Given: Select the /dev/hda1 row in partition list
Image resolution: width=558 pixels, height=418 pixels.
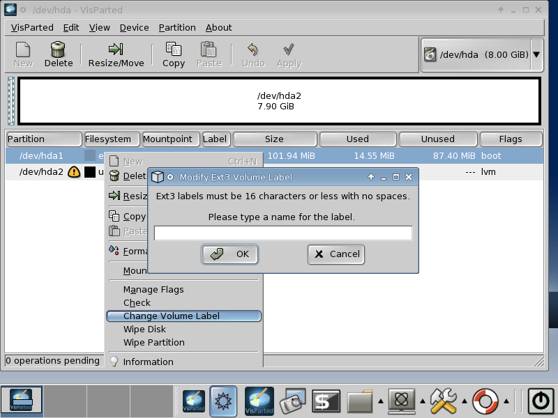Looking at the screenshot, I should 274,155.
